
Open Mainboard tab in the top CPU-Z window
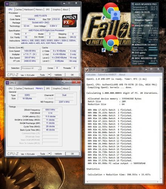coord(29,9)
